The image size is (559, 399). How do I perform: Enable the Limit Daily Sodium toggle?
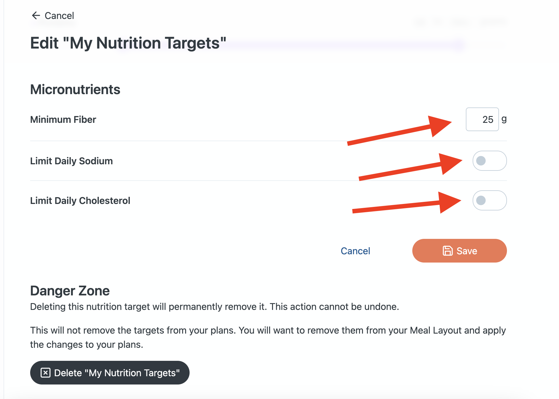(489, 161)
